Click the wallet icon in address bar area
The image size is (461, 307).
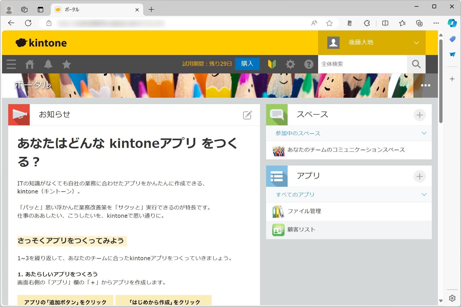(x=350, y=24)
